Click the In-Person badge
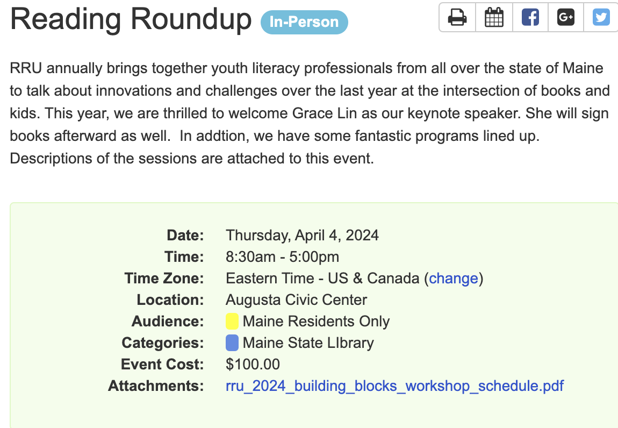 pos(304,22)
